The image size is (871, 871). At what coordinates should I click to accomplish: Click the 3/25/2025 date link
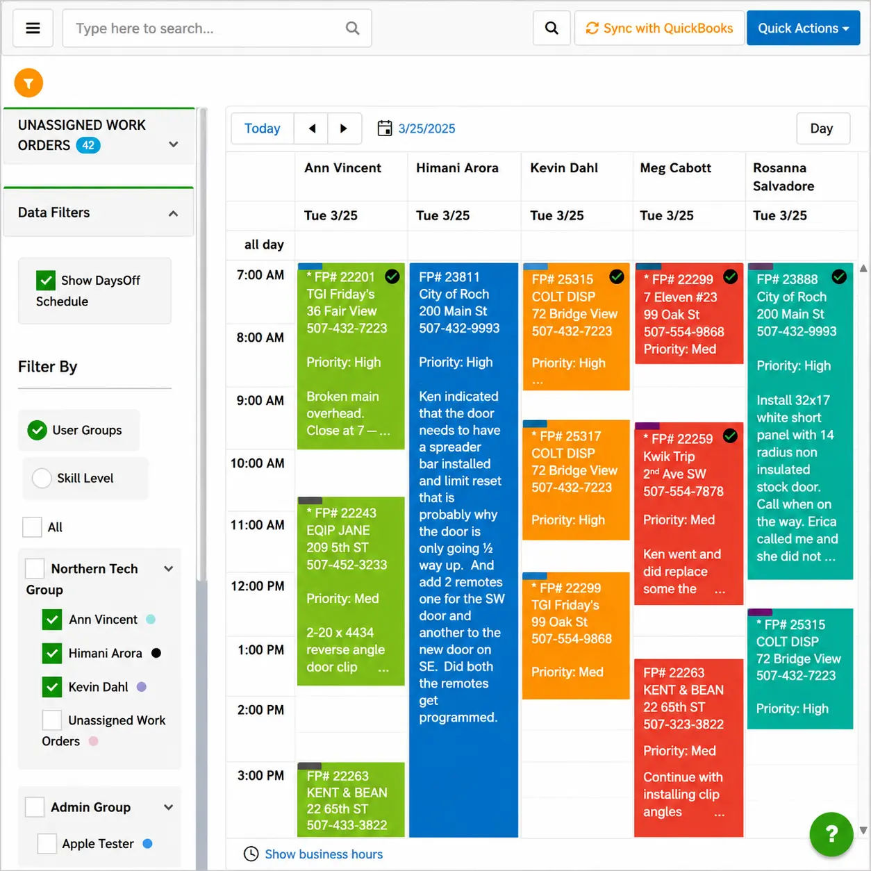(x=426, y=128)
